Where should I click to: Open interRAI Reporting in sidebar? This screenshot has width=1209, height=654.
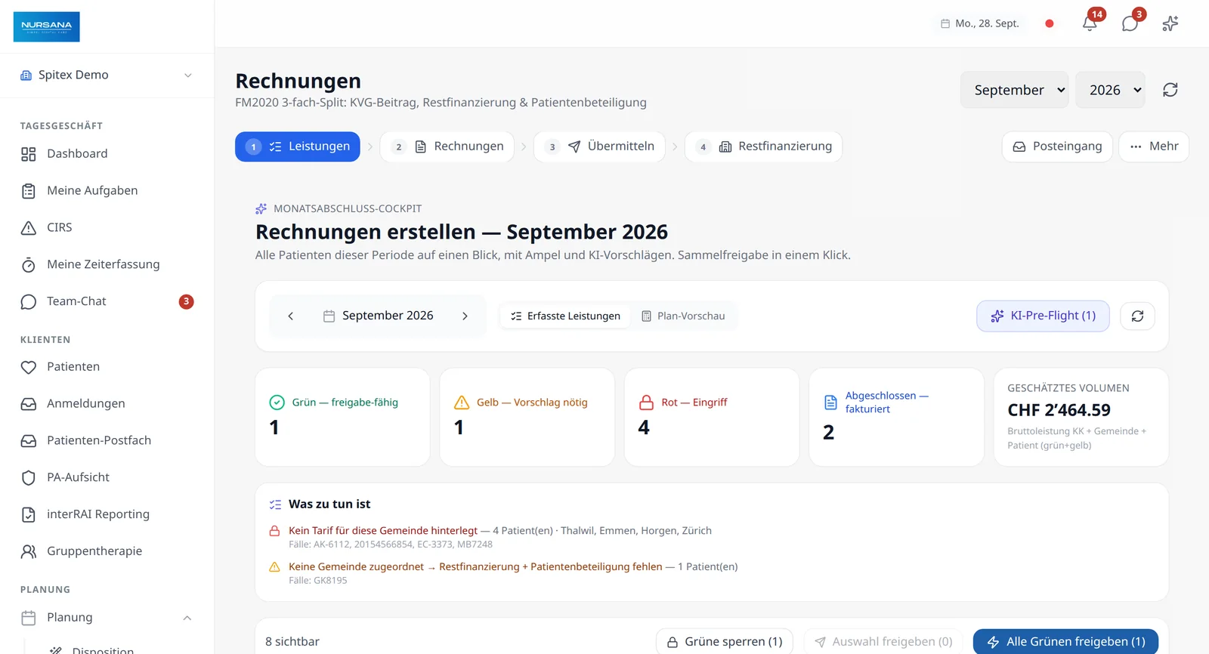[107, 514]
